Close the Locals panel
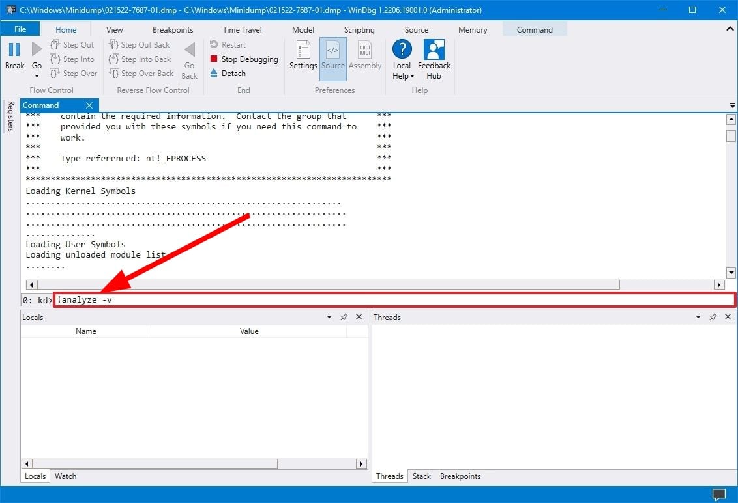This screenshot has height=503, width=738. click(359, 317)
